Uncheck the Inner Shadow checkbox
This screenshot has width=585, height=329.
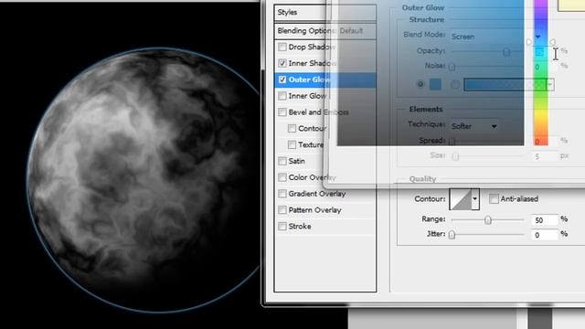click(282, 63)
